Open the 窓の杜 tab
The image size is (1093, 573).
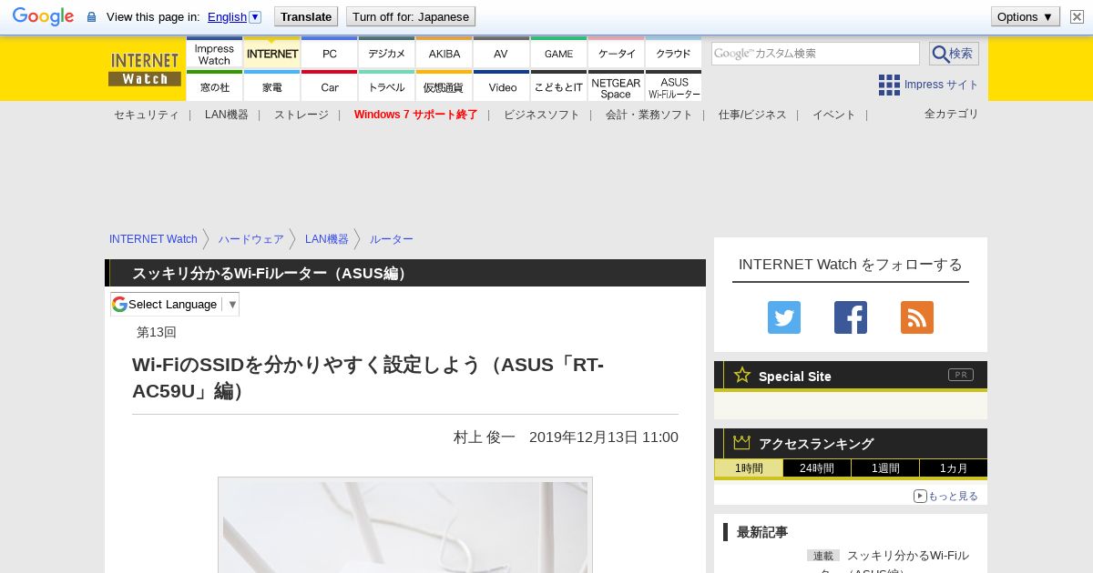[214, 86]
